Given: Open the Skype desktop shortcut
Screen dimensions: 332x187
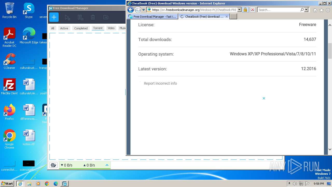Looking at the screenshot, I should (x=29, y=10).
